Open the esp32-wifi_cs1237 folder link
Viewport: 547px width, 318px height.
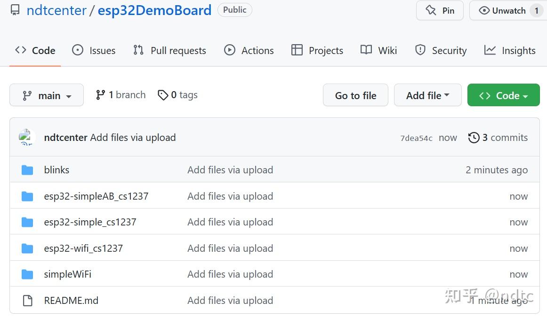[83, 248]
